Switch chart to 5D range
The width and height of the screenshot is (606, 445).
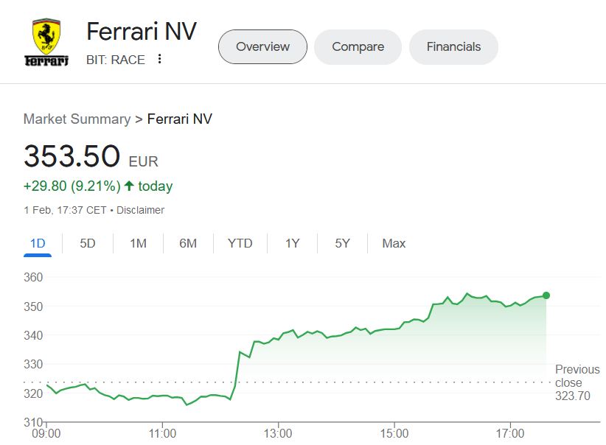(88, 243)
